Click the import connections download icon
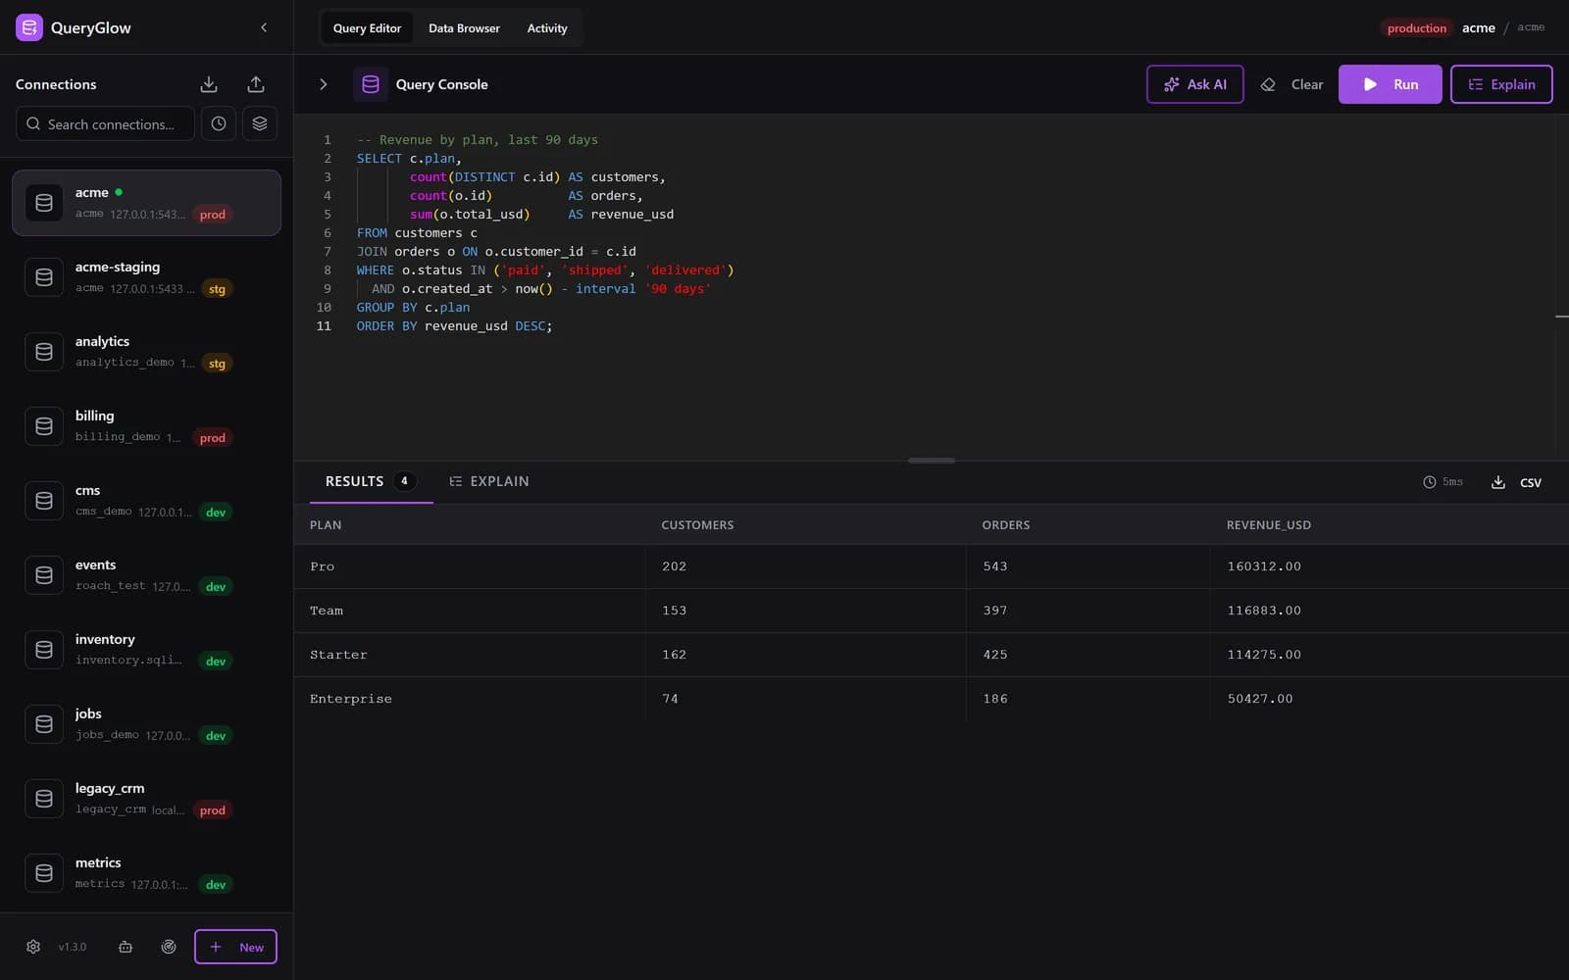 pyautogui.click(x=209, y=84)
